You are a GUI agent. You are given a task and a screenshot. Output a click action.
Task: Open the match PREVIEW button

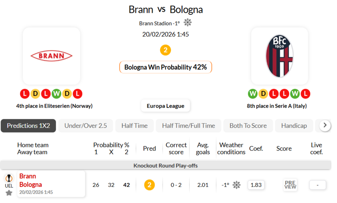290,185
